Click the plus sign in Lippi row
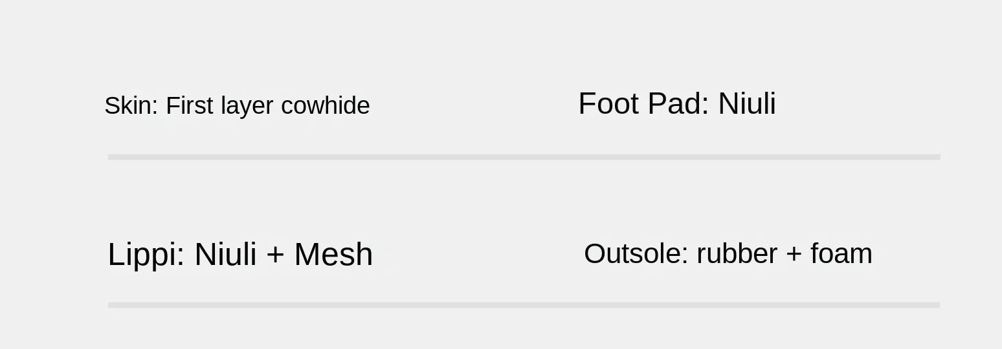 coord(275,254)
